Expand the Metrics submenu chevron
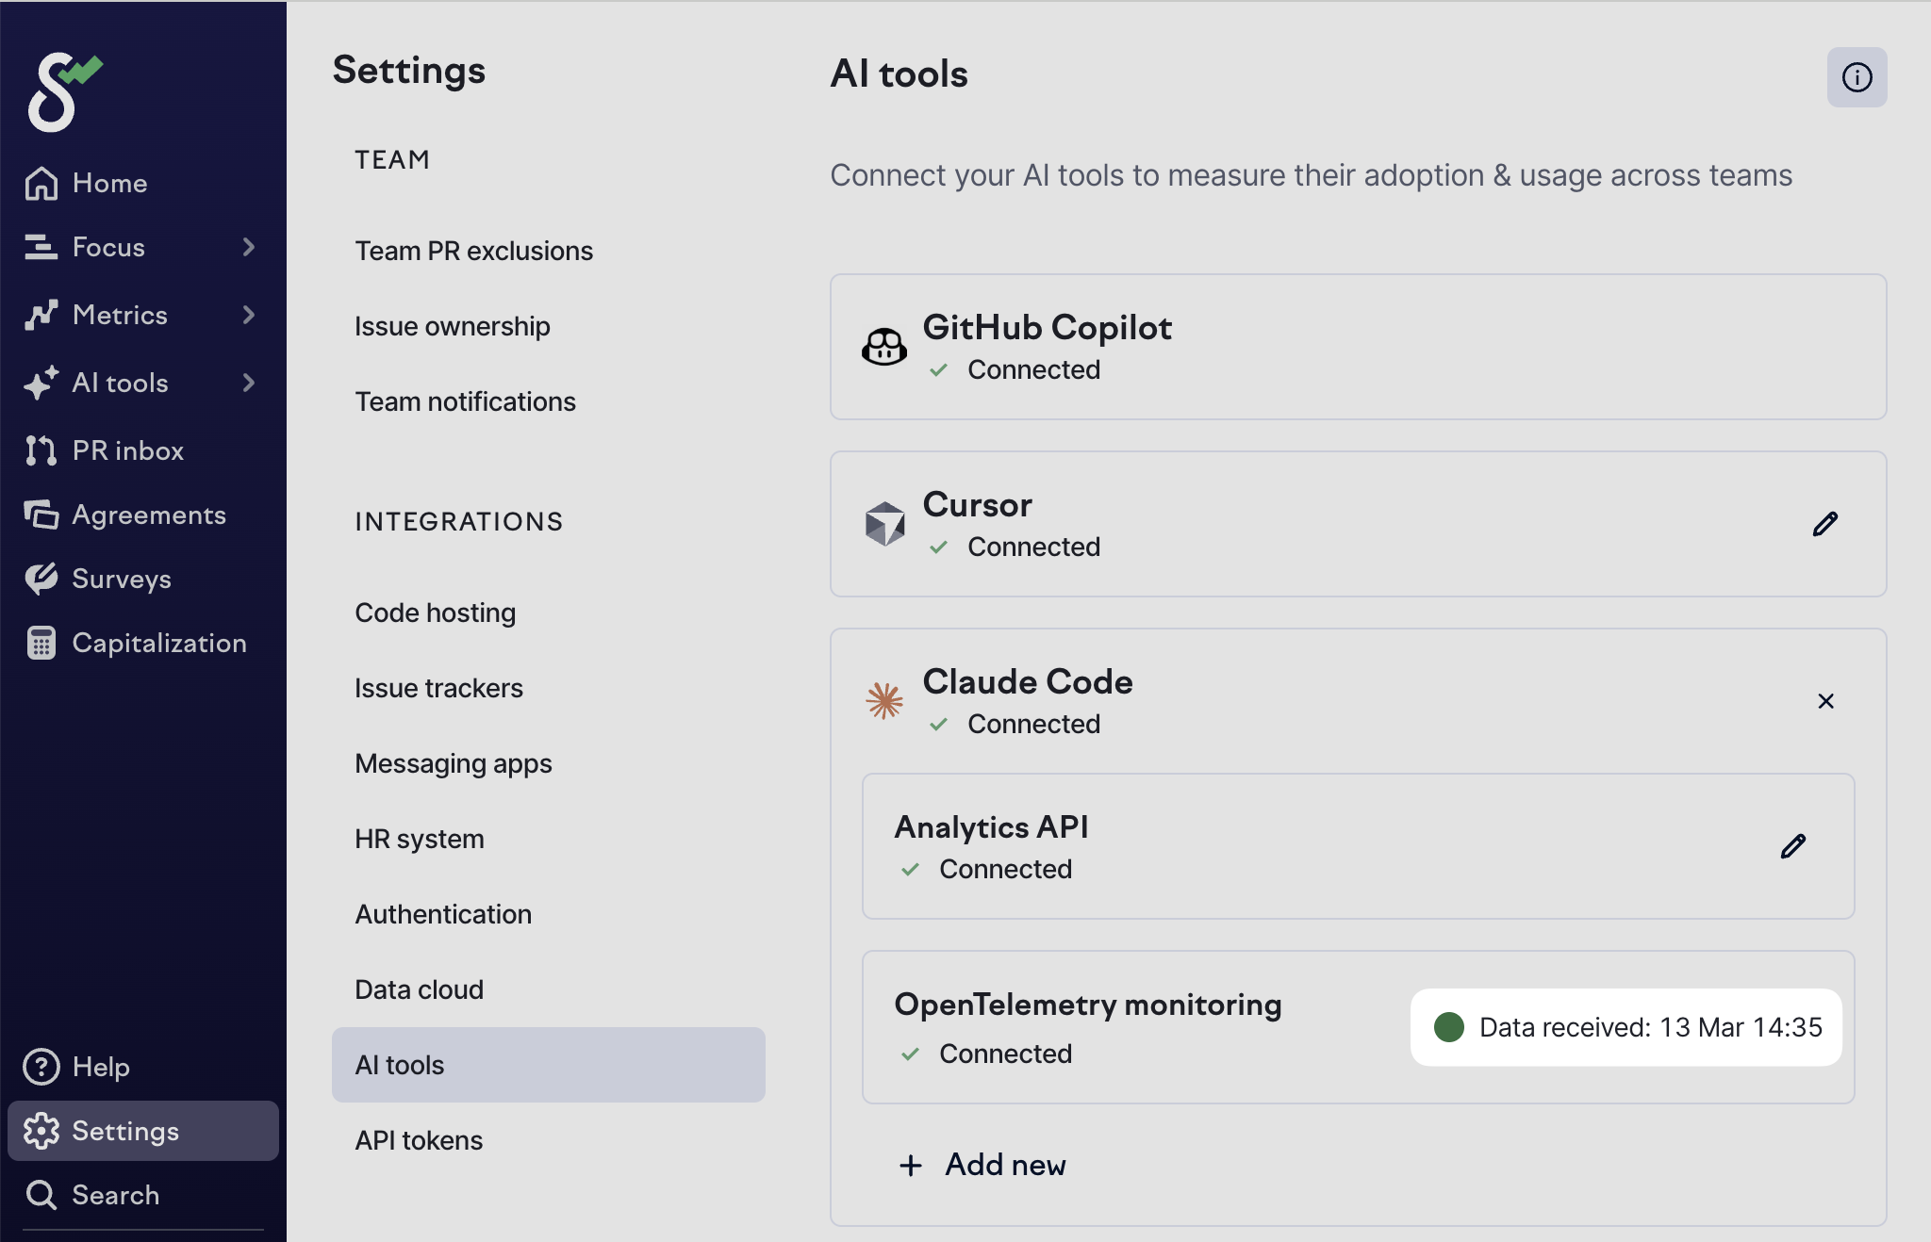1931x1242 pixels. 249,315
